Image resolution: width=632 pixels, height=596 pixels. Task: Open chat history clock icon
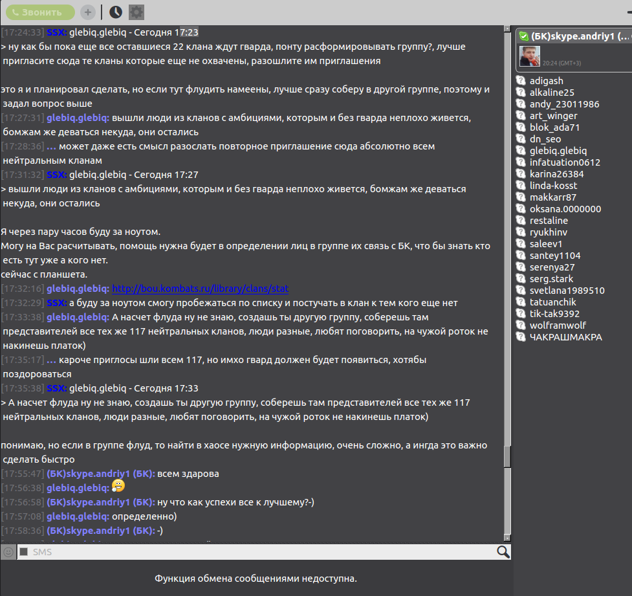tap(116, 12)
